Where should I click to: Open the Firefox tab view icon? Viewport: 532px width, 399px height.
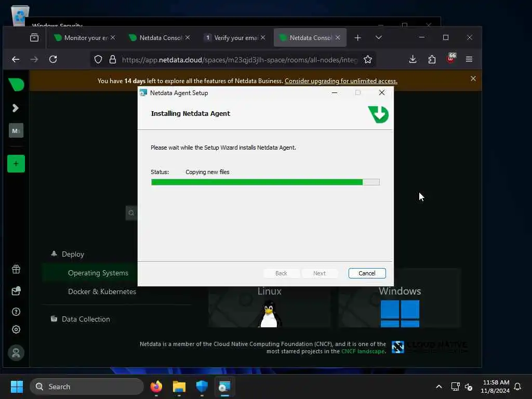(34, 37)
